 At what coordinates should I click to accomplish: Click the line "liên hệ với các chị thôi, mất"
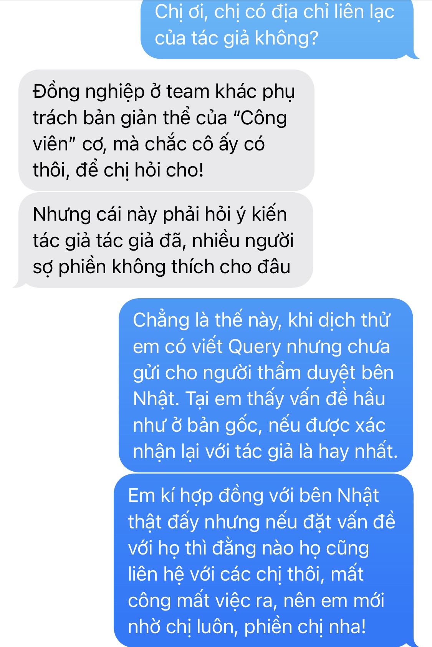coord(246,574)
